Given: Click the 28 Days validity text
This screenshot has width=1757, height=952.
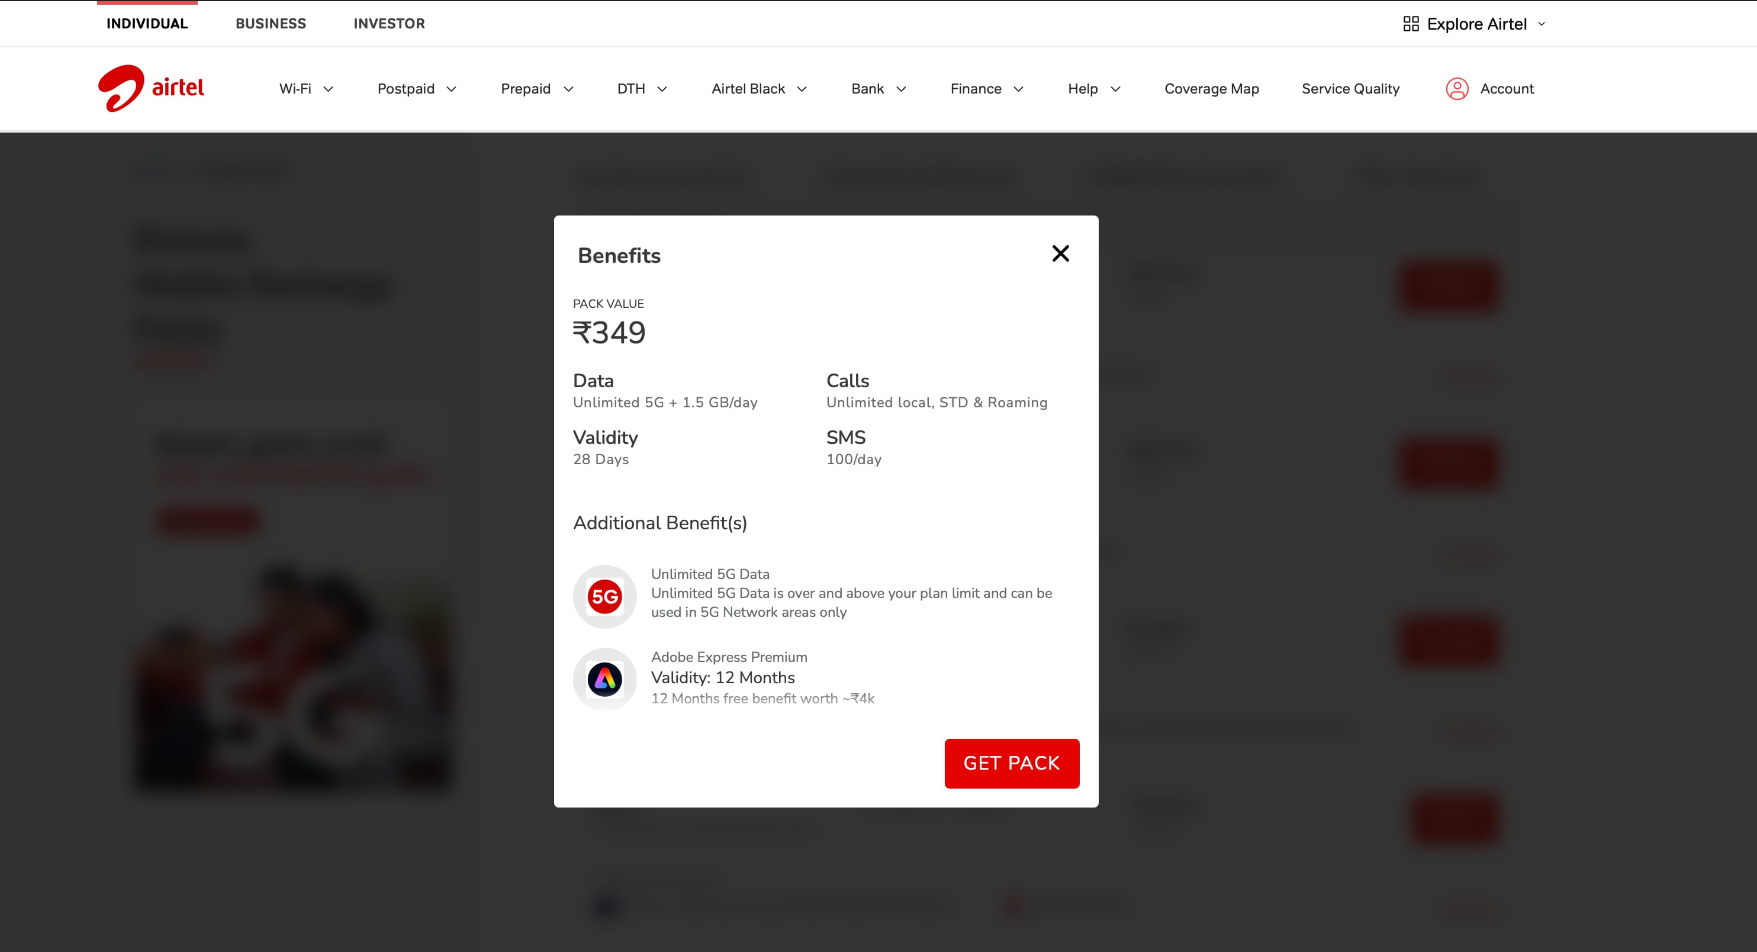Looking at the screenshot, I should click(x=600, y=459).
